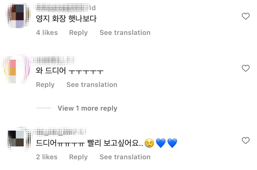The height and width of the screenshot is (170, 257).
Task: Like the comment '영지 화장 햇나보다'
Action: click(x=245, y=16)
